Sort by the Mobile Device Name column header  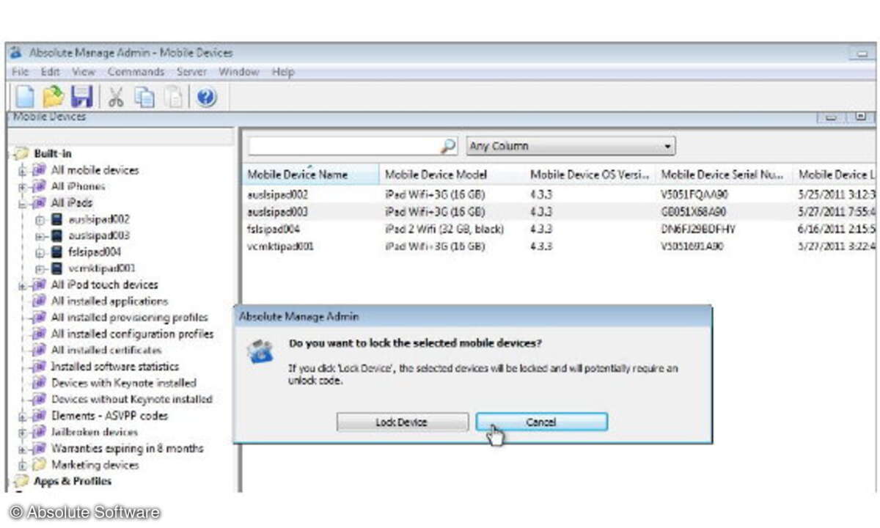pyautogui.click(x=309, y=175)
